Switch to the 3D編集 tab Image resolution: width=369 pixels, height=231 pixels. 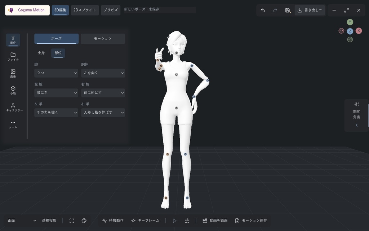pyautogui.click(x=60, y=10)
